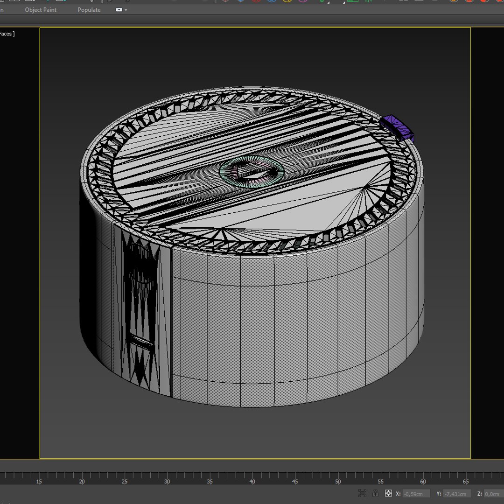Select the cylinder's front side wall mesh

click(x=289, y=327)
